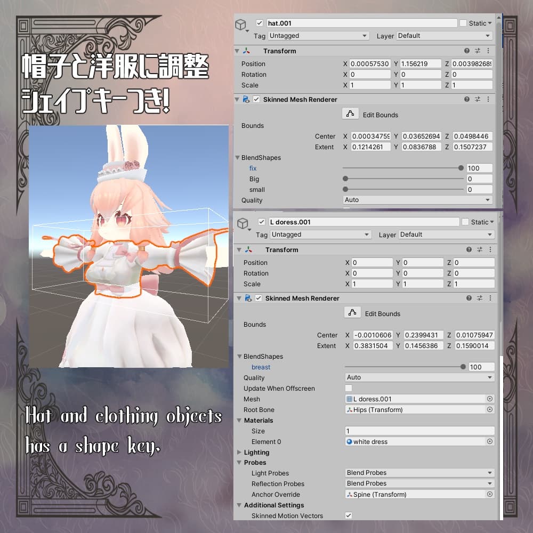Enable Update When Offscreen
The width and height of the screenshot is (533, 533).
click(349, 389)
